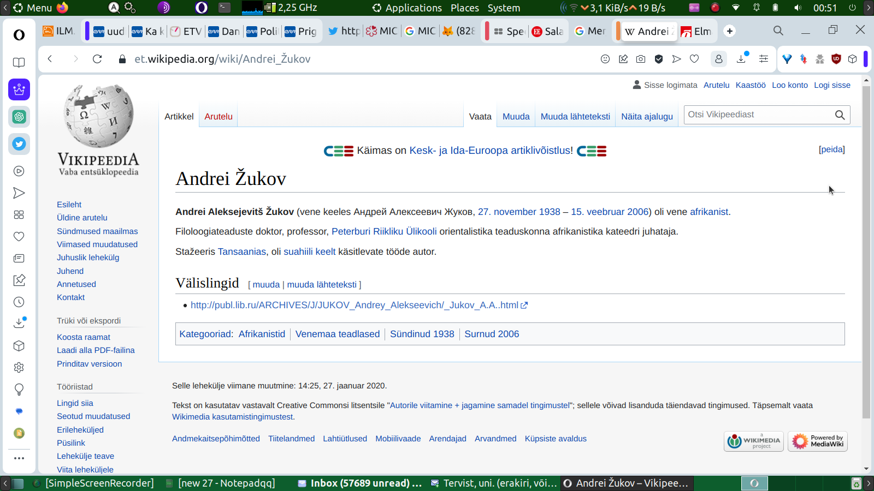
Task: Open sidebar settings gear icon
Action: (19, 368)
